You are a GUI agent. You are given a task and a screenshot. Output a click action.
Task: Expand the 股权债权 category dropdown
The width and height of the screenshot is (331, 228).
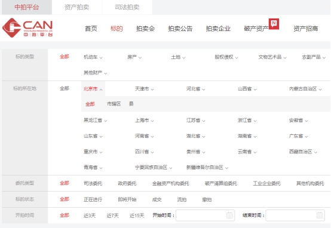point(226,57)
